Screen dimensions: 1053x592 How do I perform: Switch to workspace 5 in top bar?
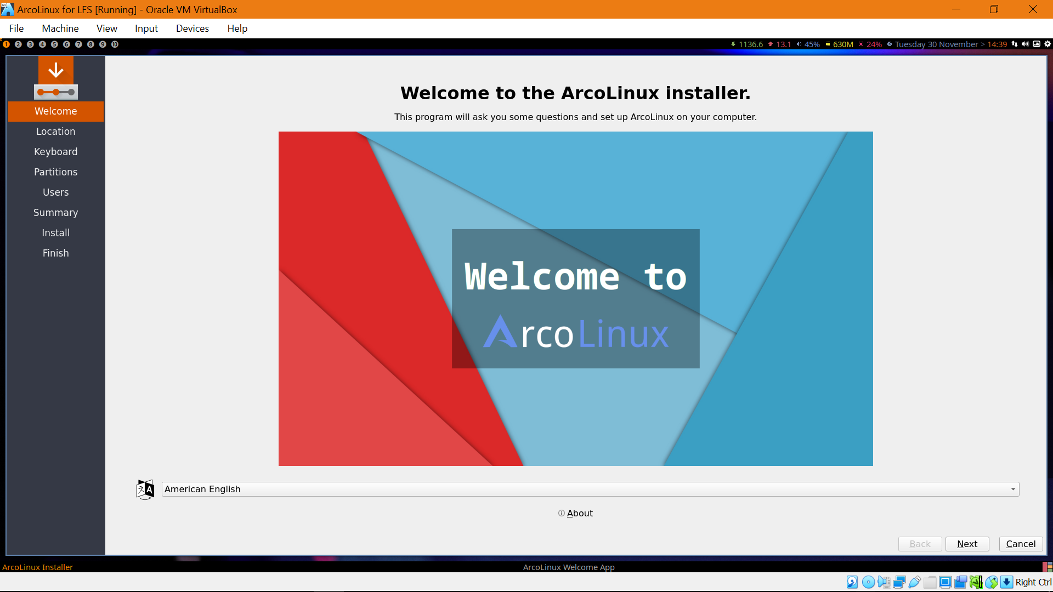click(54, 44)
